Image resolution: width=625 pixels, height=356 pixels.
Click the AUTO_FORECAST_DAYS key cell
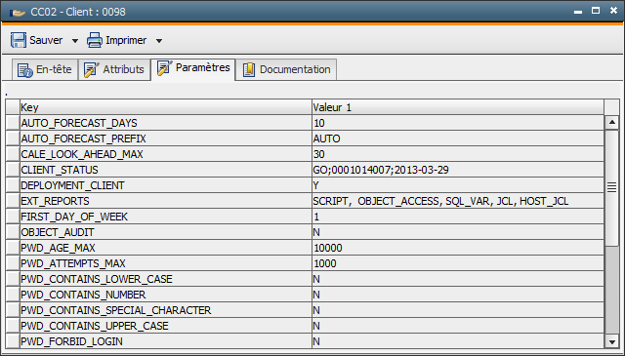(x=166, y=123)
